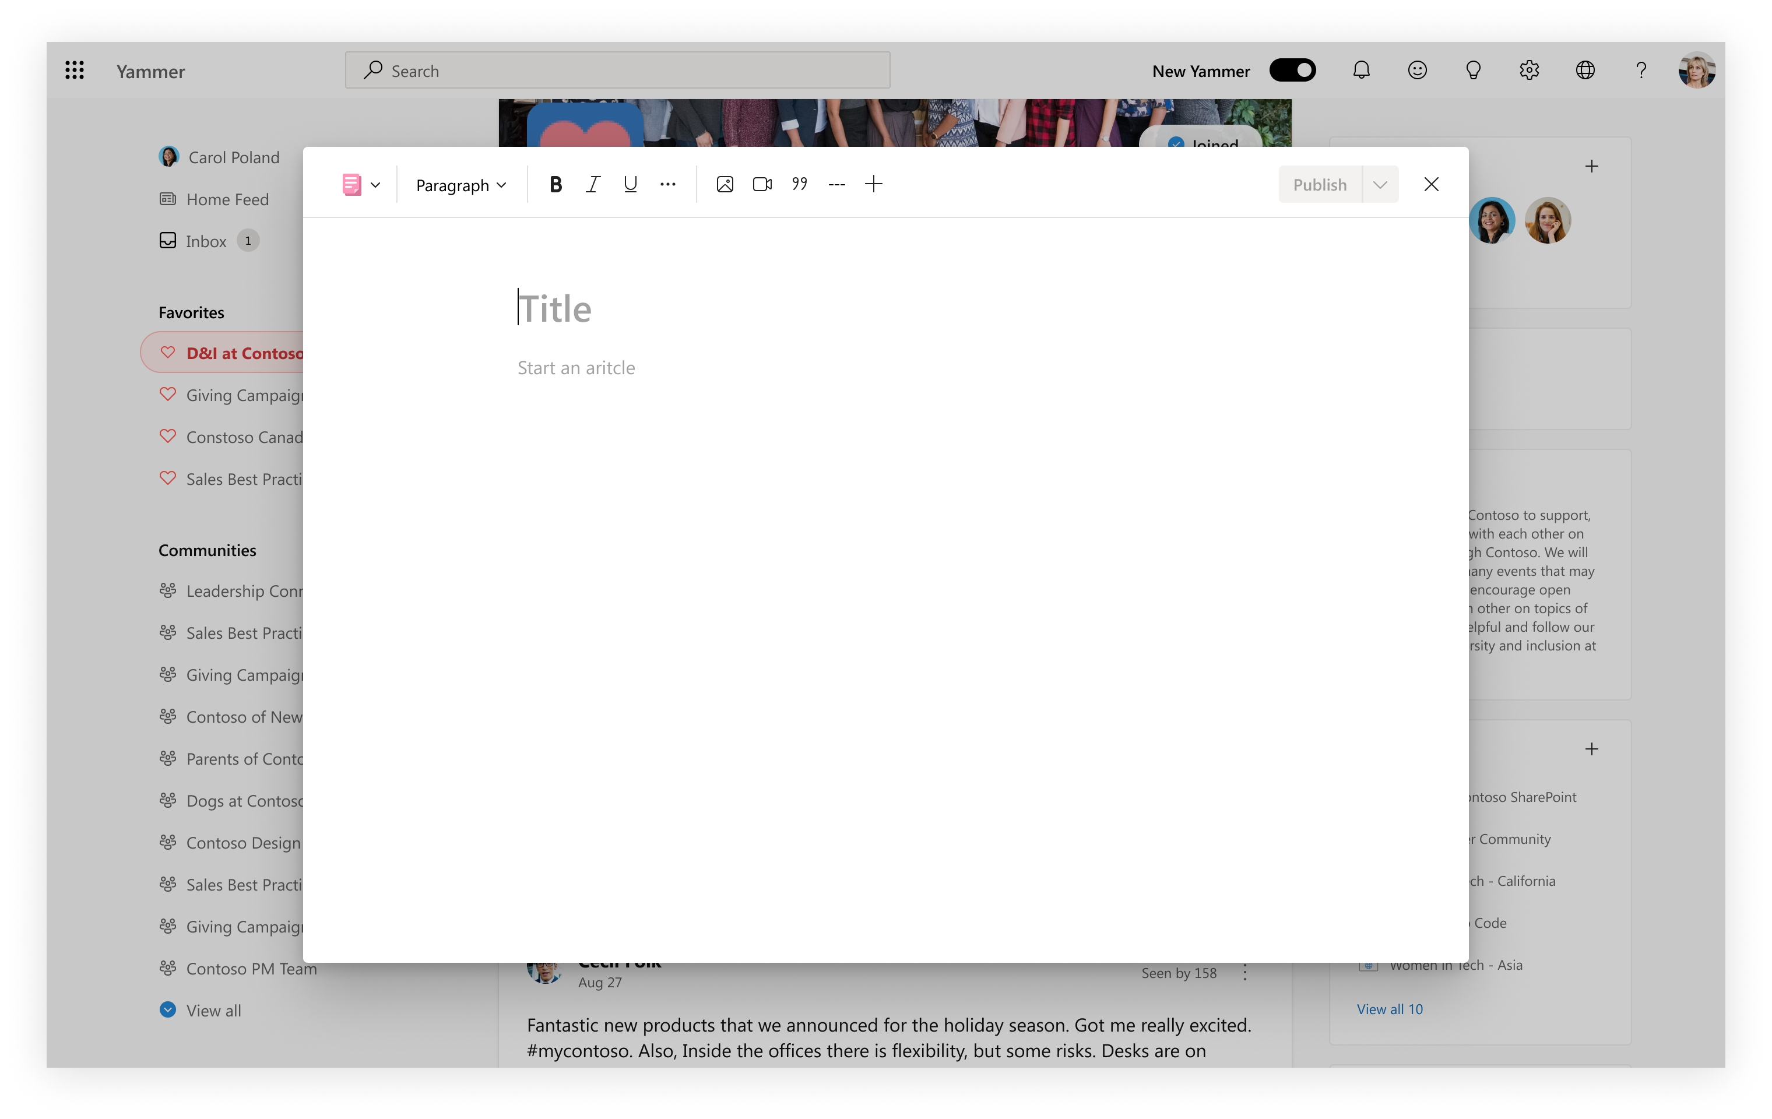The image size is (1772, 1119).
Task: Insert an image into the article
Action: coord(724,185)
